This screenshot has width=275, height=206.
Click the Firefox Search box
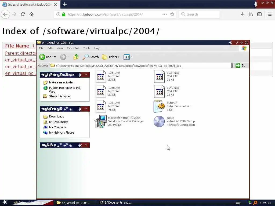199,14
